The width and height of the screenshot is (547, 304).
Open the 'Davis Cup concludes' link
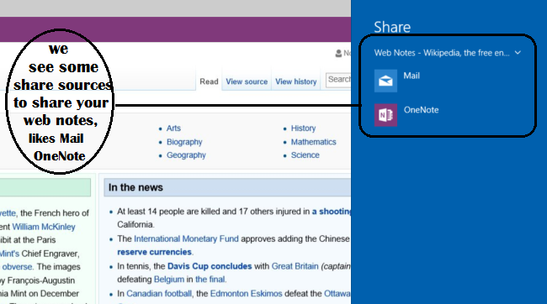tap(210, 266)
